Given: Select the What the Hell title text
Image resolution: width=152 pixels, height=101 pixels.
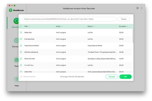Looking at the screenshot, I should click(x=30, y=59).
